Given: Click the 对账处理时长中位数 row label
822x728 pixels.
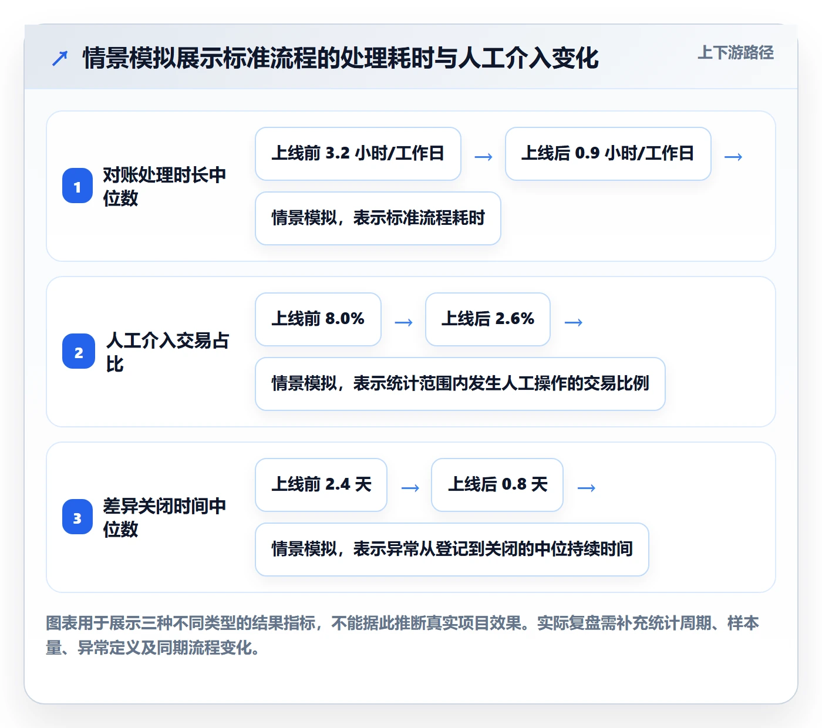Looking at the screenshot, I should coord(164,186).
